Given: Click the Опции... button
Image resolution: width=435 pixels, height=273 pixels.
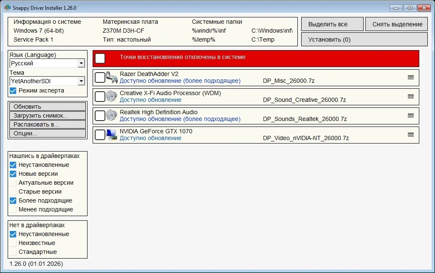Looking at the screenshot, I should 48,133.
